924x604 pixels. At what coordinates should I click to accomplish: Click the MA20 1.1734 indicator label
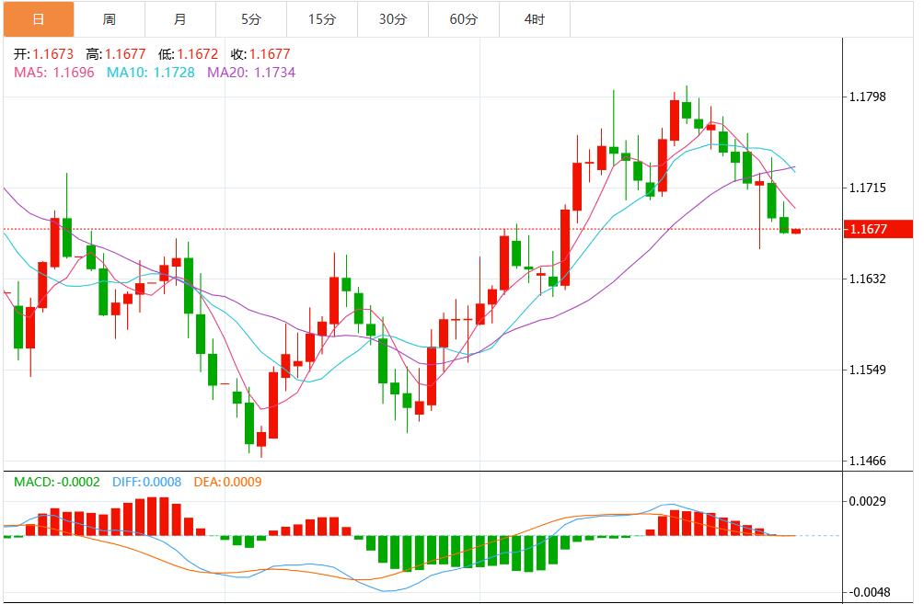point(251,72)
